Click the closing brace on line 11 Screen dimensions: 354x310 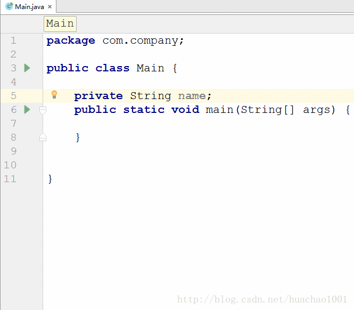50,179
